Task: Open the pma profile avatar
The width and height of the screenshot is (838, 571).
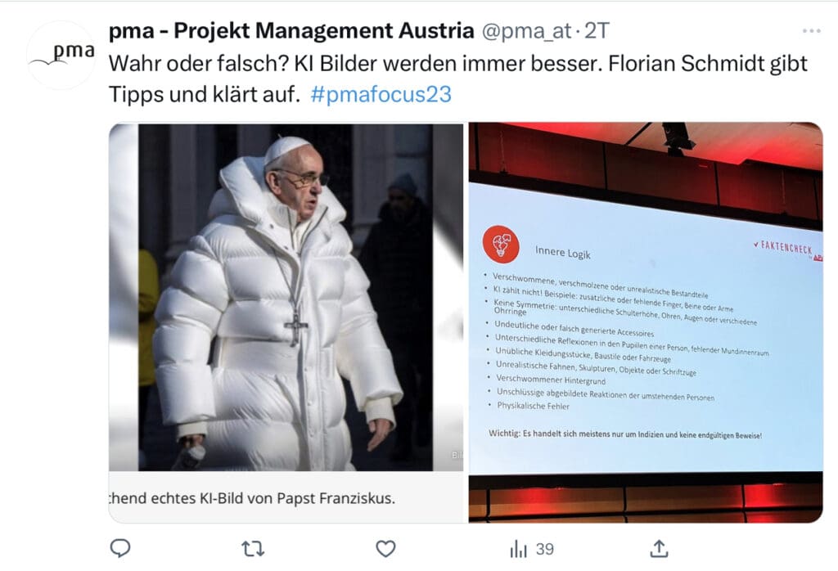Action: click(61, 55)
